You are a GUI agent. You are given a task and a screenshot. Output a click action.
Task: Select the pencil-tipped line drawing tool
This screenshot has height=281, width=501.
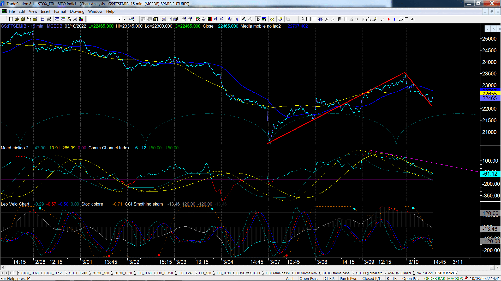coord(374,19)
